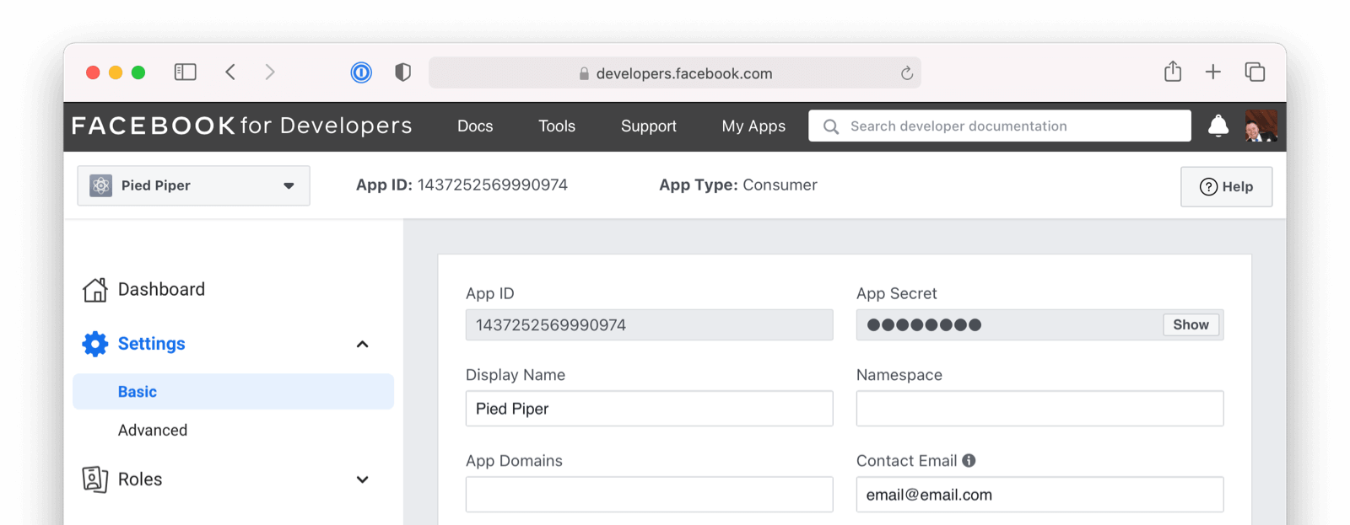
Task: Click the Display Name field
Action: 650,409
